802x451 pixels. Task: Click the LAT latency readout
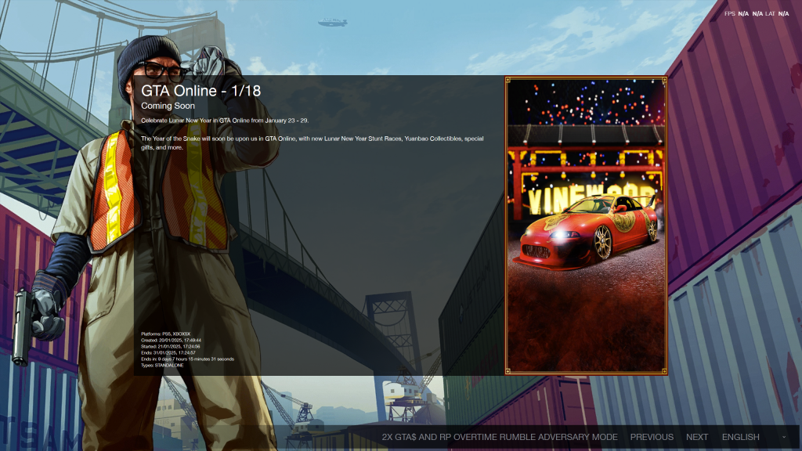(x=776, y=13)
